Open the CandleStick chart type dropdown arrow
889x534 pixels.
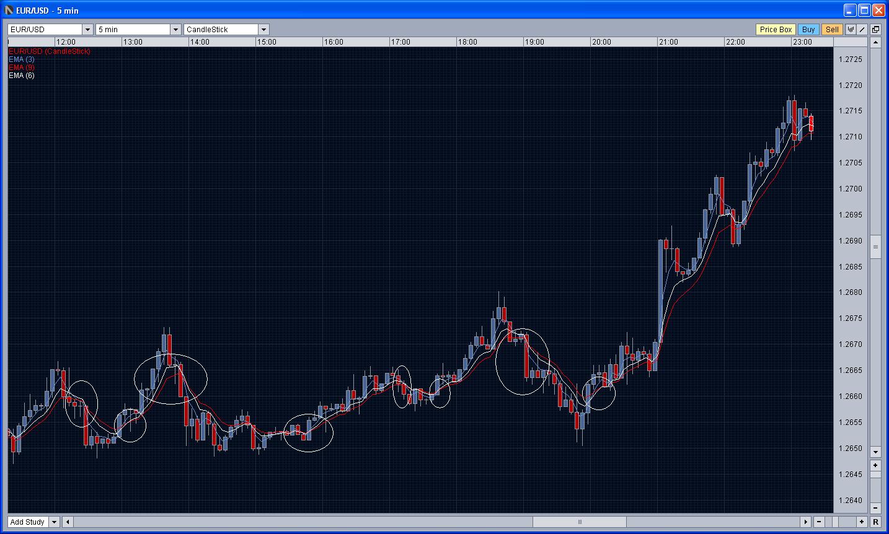(263, 30)
